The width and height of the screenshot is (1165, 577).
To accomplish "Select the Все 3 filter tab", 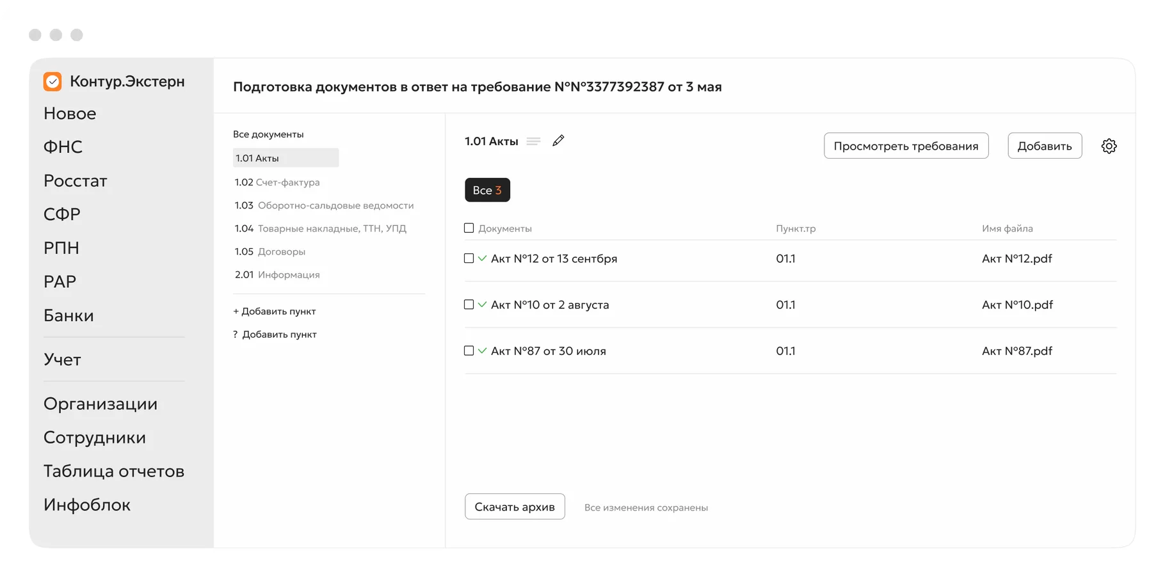I will pos(487,190).
